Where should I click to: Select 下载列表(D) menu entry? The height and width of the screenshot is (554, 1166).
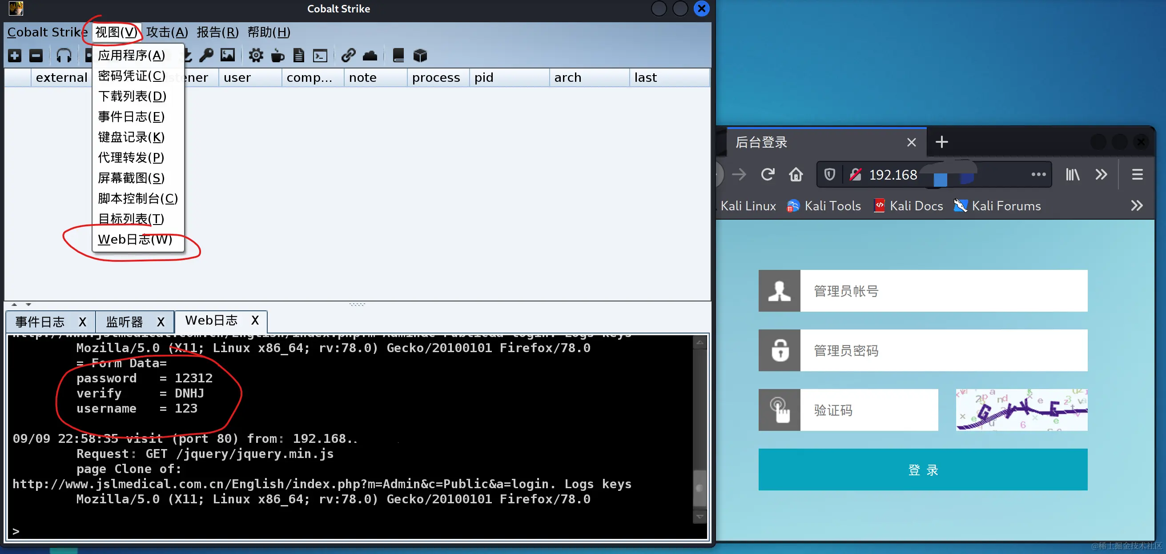[138, 96]
